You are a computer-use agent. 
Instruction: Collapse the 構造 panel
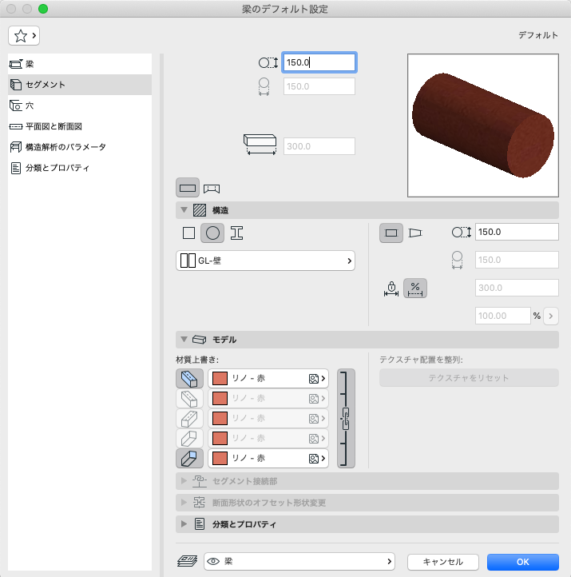(x=184, y=210)
